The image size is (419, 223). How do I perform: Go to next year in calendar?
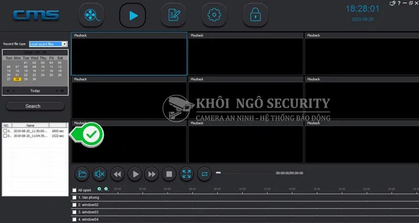[62, 91]
